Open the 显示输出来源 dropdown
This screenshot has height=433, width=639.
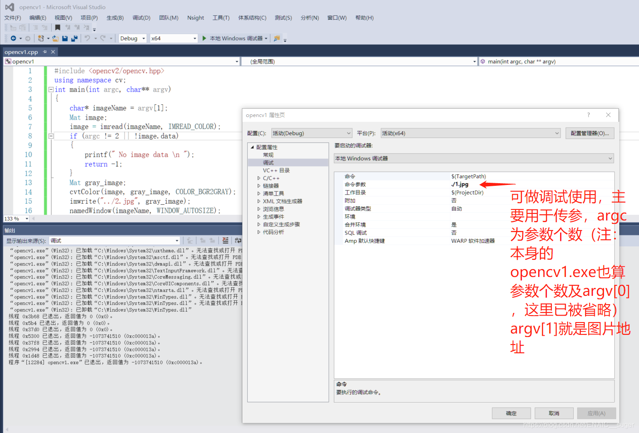(114, 241)
